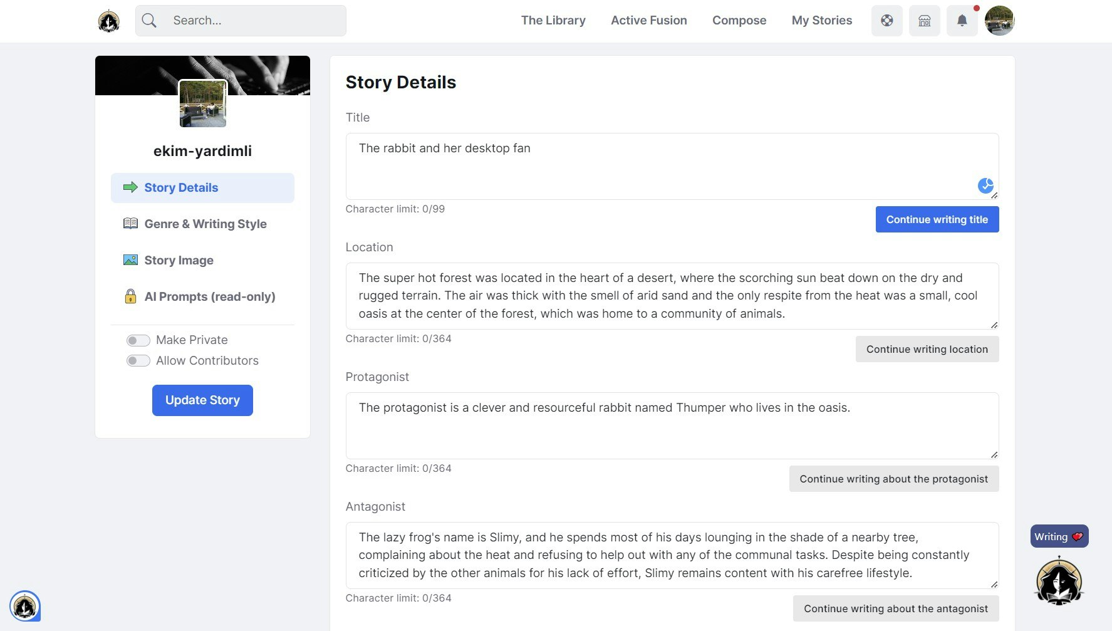Click the green arrow beside Story Details
This screenshot has width=1112, height=631.
[x=130, y=187]
